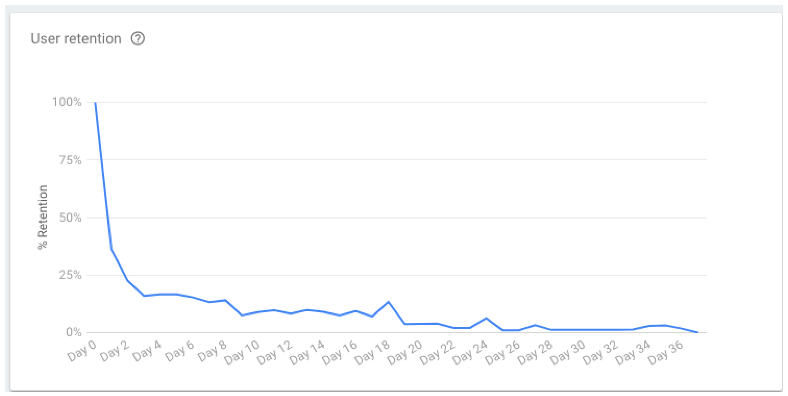Click the Day 8 data point on line

point(225,300)
